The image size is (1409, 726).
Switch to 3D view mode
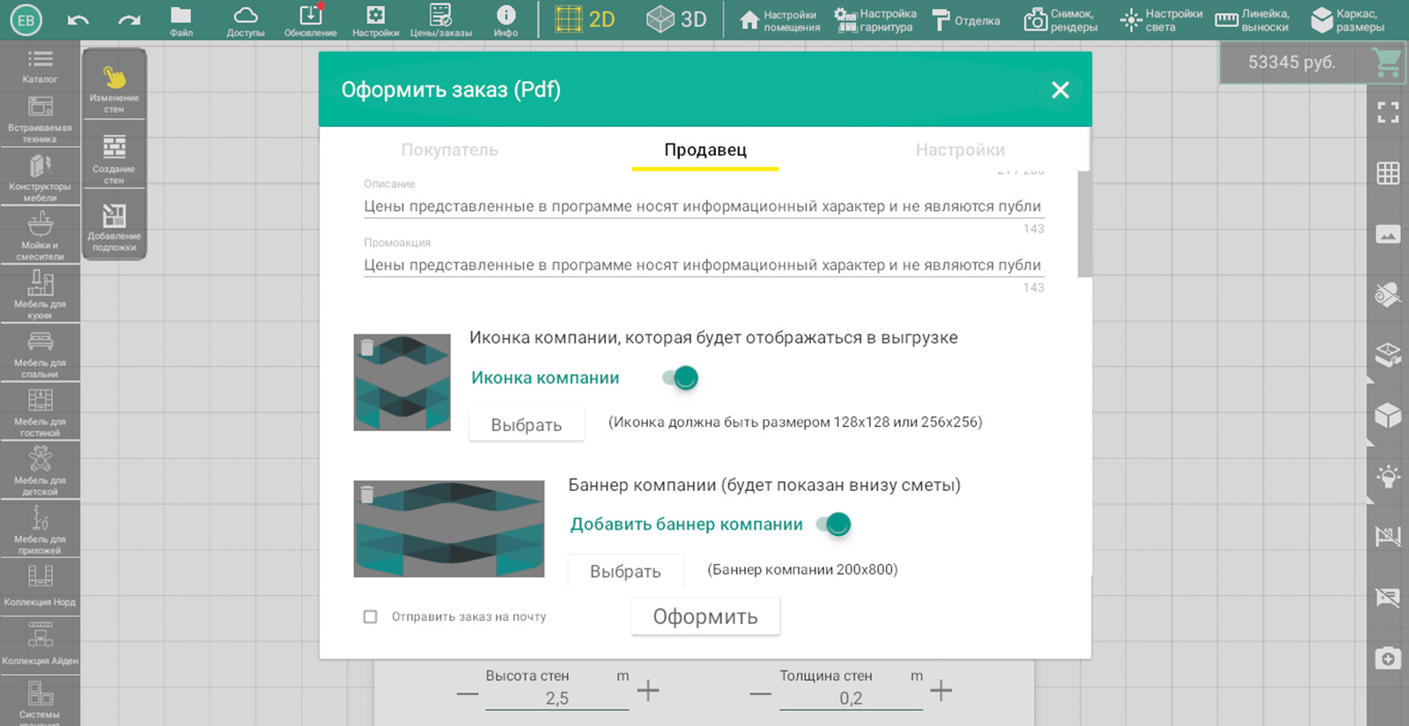click(676, 19)
